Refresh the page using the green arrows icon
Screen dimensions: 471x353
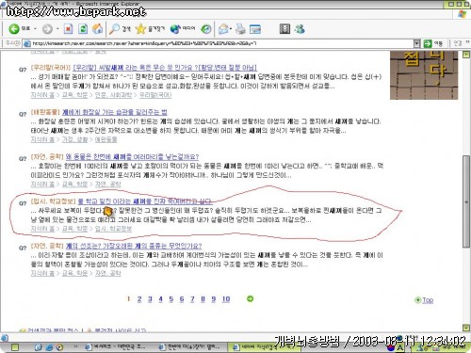pos(83,29)
